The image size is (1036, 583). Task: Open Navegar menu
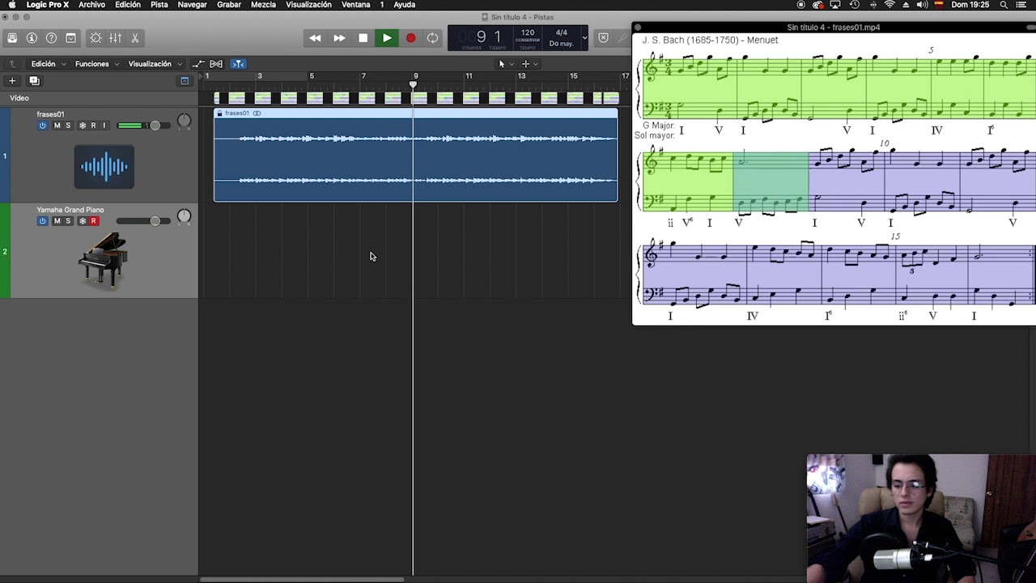pyautogui.click(x=192, y=5)
